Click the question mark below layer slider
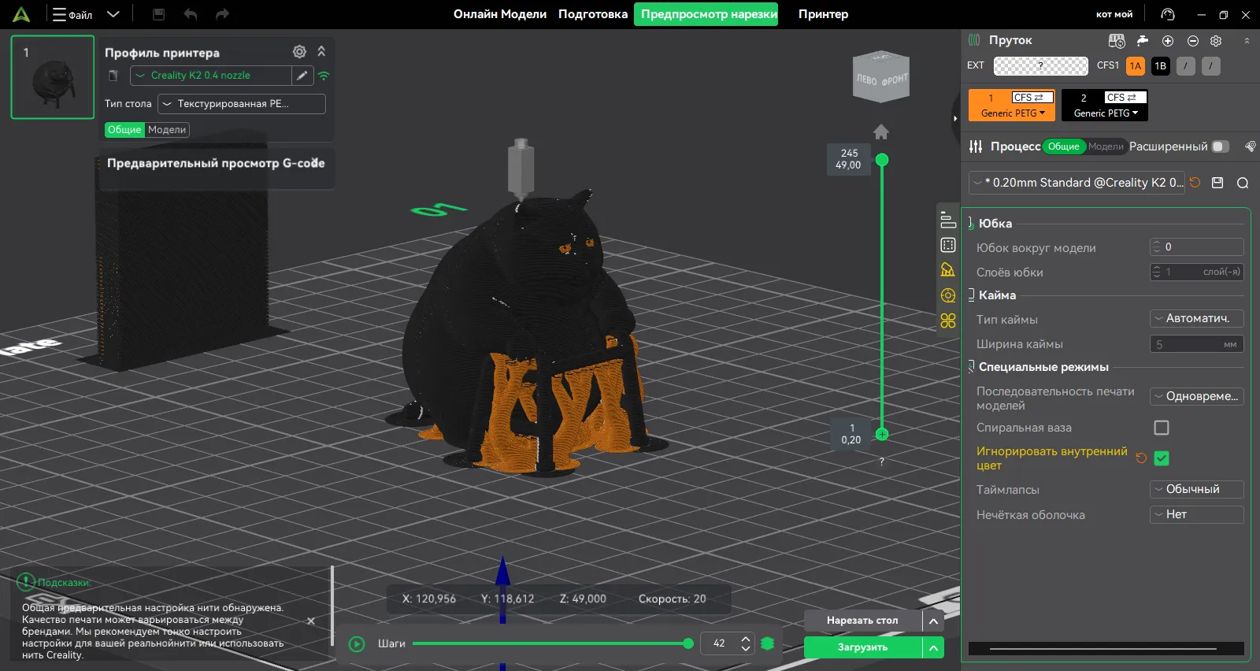This screenshot has width=1260, height=671. point(882,462)
